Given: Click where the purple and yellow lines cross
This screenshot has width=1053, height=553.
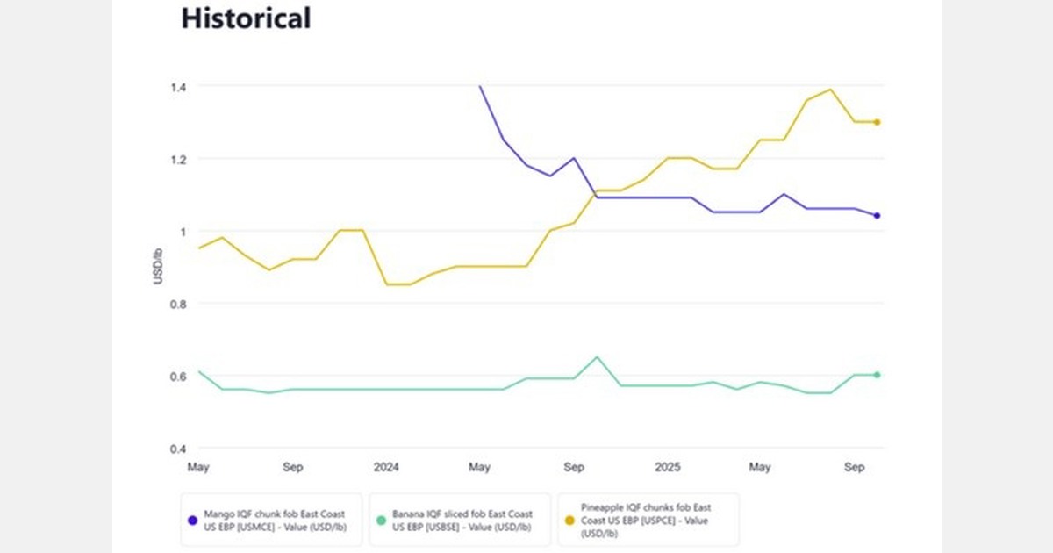Looking at the screenshot, I should [x=591, y=193].
